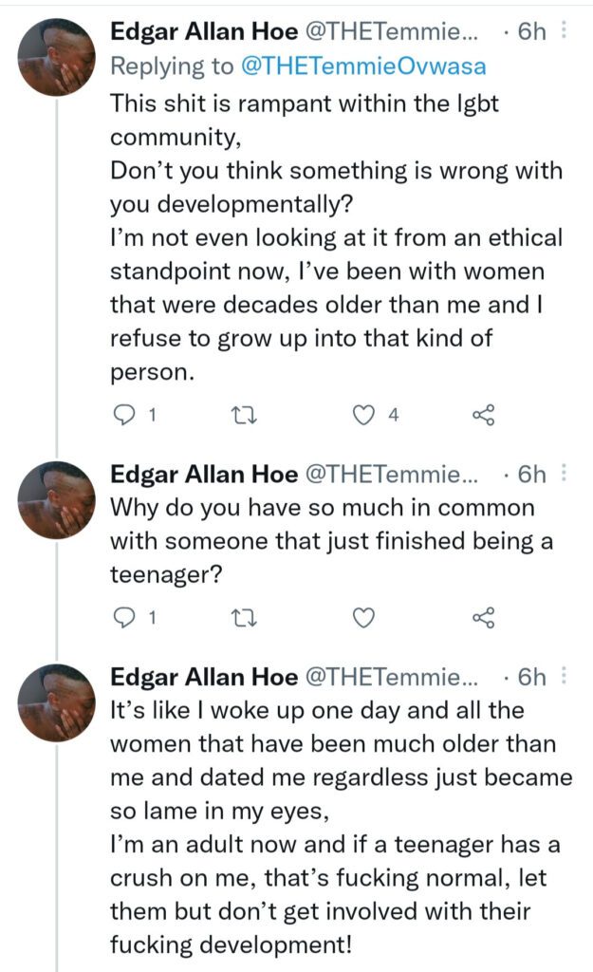Click the avatar on the second tweet
Viewport: 593px width, 972px height.
click(56, 499)
